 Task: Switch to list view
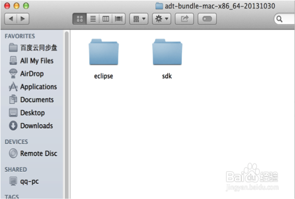pos(93,19)
